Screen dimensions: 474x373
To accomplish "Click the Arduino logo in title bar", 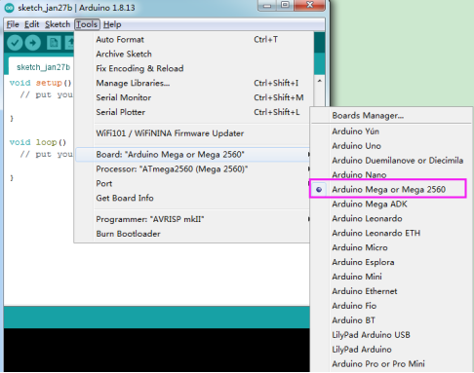I will (x=10, y=8).
